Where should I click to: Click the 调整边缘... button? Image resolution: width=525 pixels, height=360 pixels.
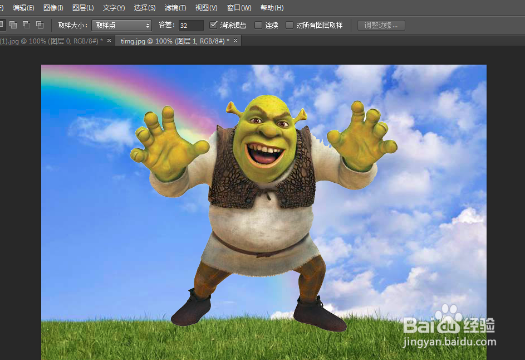(381, 25)
